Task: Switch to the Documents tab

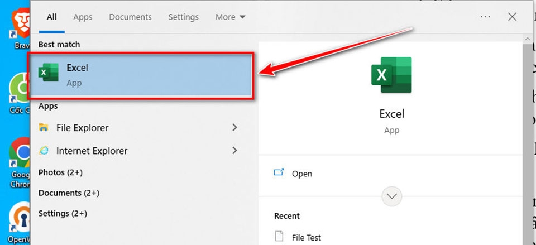Action: coord(130,17)
